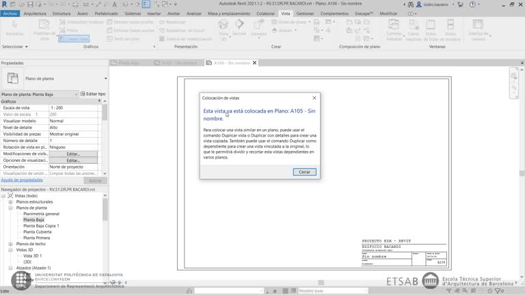Open the Arquitectura ribbon tab
The width and height of the screenshot is (525, 295).
pos(35,13)
